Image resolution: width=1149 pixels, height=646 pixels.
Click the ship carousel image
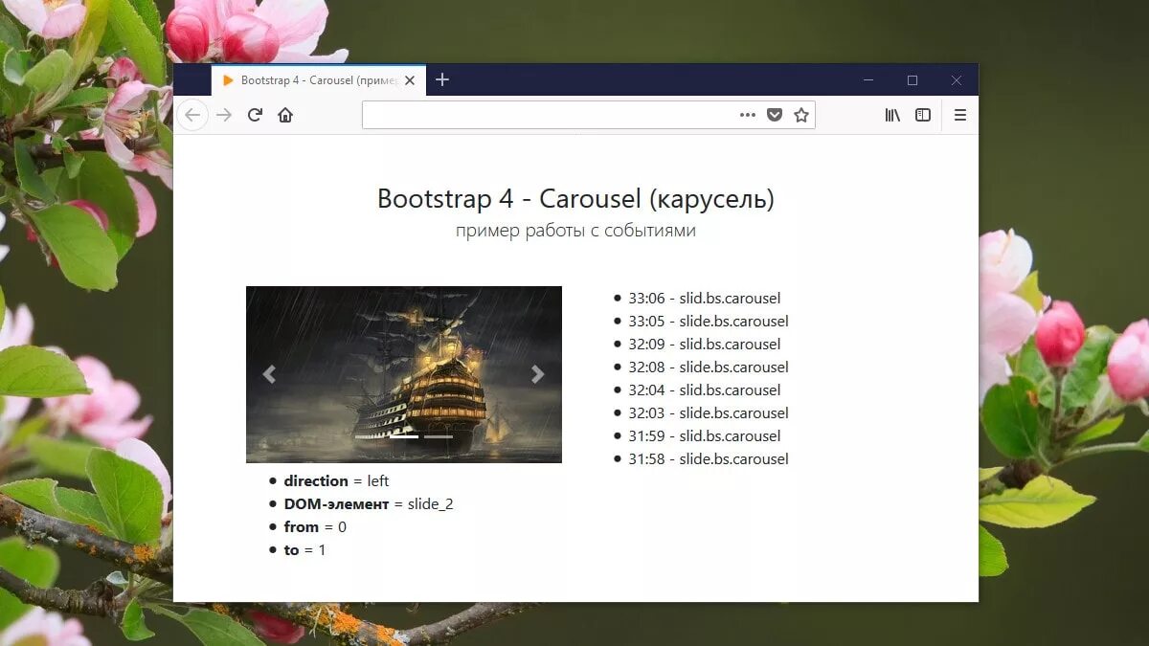[x=404, y=374]
